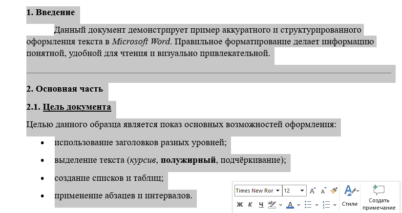Click the underlined 'Цель документа' heading

[x=77, y=107]
